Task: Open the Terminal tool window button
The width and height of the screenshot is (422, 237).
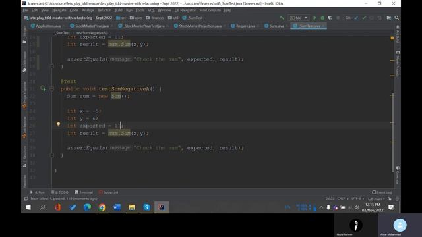Action: pyautogui.click(x=84, y=192)
